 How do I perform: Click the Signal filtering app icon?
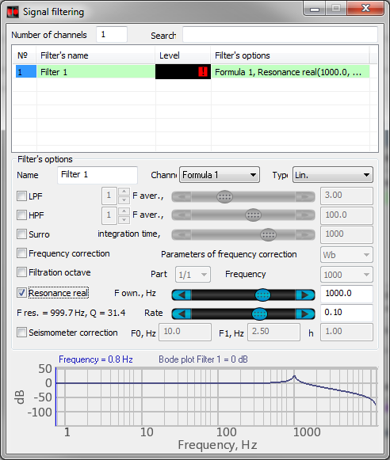[x=13, y=12]
